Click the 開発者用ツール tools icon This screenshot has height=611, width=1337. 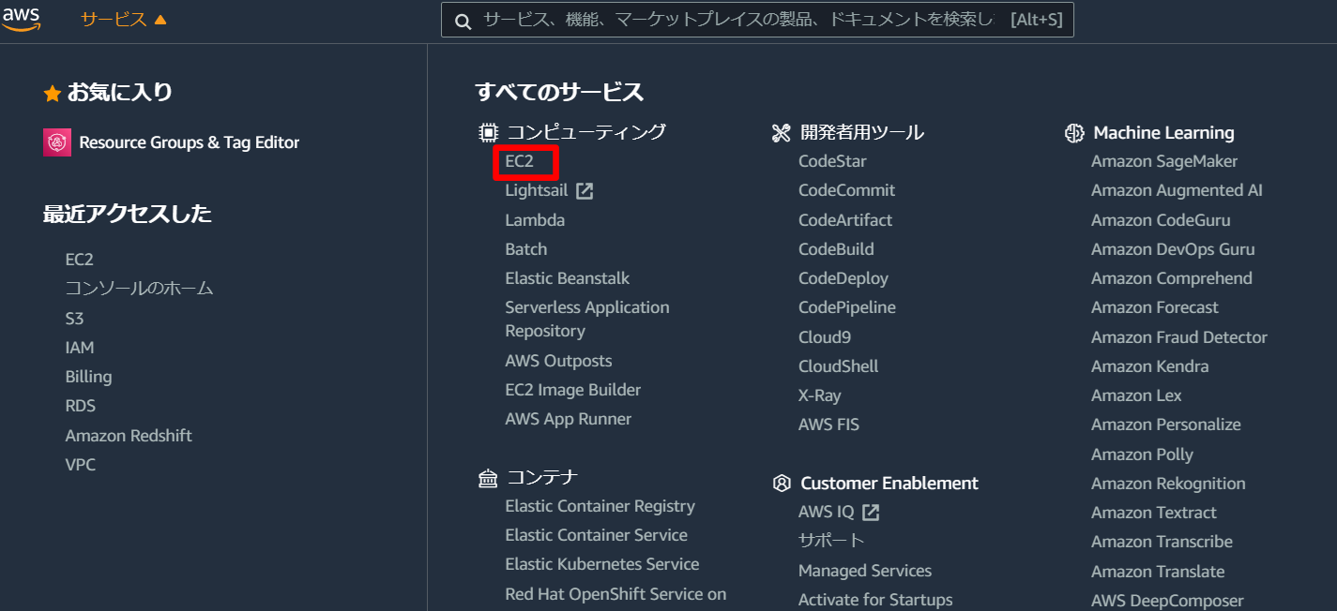782,132
